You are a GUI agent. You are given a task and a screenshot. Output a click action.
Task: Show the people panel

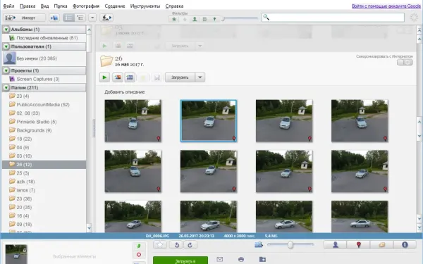336,245
